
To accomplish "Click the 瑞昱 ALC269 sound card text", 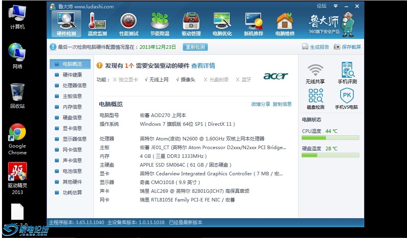I will [195, 191].
